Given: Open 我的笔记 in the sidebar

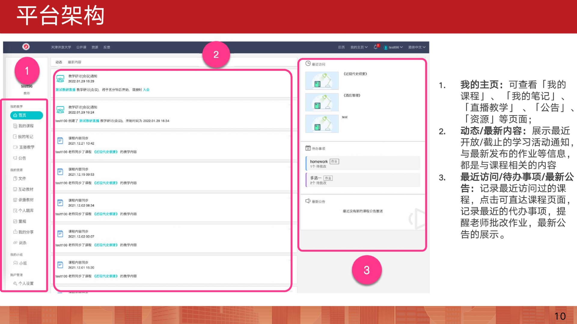Looking at the screenshot, I should 25,137.
